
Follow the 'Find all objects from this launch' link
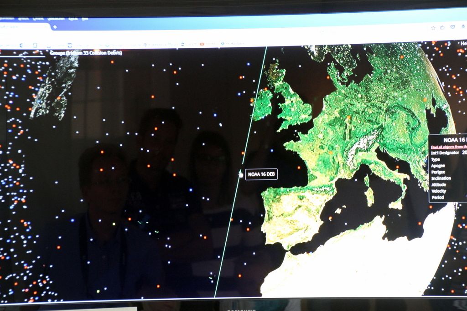tap(449, 147)
